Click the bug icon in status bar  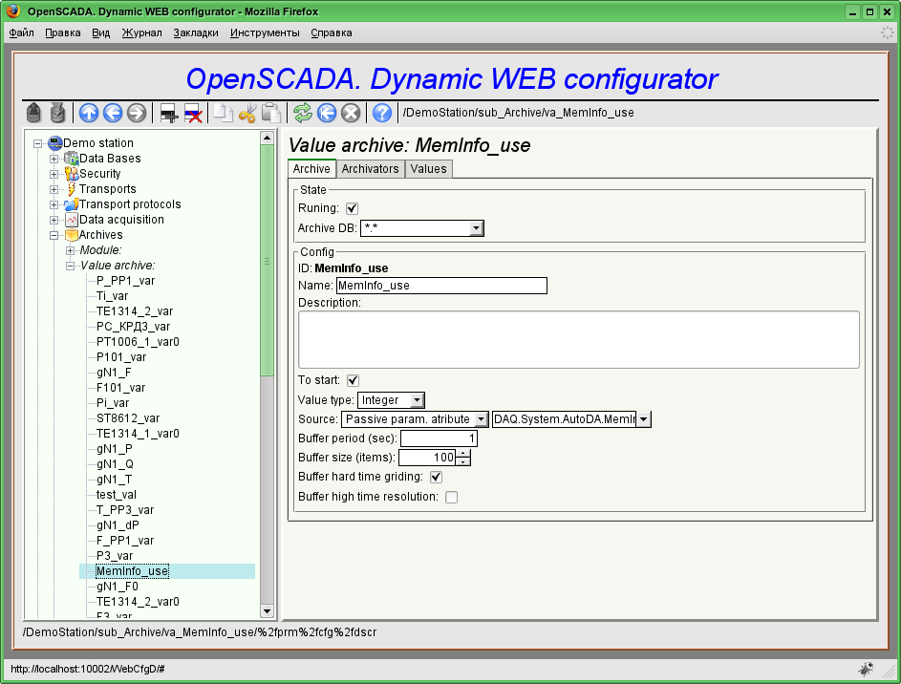866,669
